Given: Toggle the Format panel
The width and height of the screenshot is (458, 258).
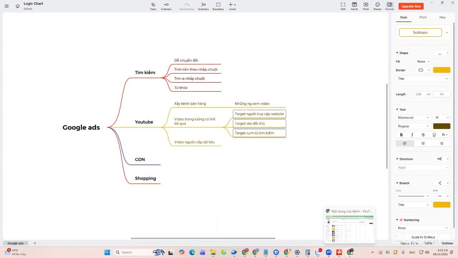Looking at the screenshot, I should click(x=390, y=6).
